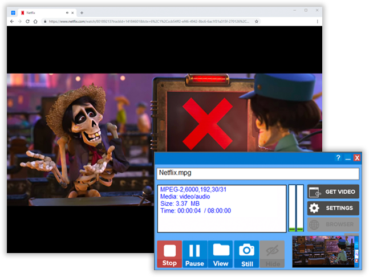Screen dimensions: 369x277
Task: Pause the recording
Action: [x=194, y=254]
